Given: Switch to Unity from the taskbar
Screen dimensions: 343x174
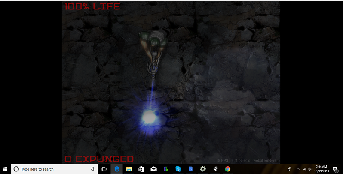Looking at the screenshot, I should (215, 169).
